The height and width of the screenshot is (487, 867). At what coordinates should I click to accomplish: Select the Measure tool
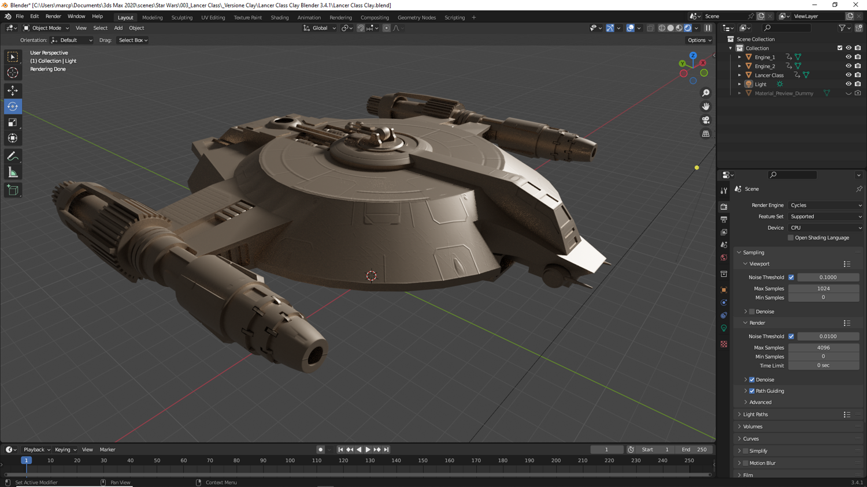(13, 173)
